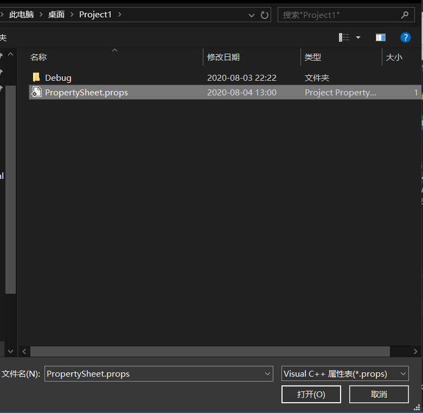This screenshot has width=423, height=413.
Task: Click the date 2020-08-03 22:22
Action: coord(242,78)
